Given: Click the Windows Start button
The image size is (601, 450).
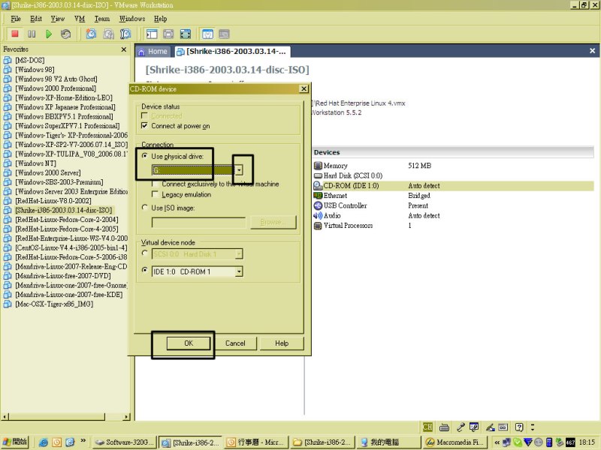Looking at the screenshot, I should pyautogui.click(x=15, y=442).
